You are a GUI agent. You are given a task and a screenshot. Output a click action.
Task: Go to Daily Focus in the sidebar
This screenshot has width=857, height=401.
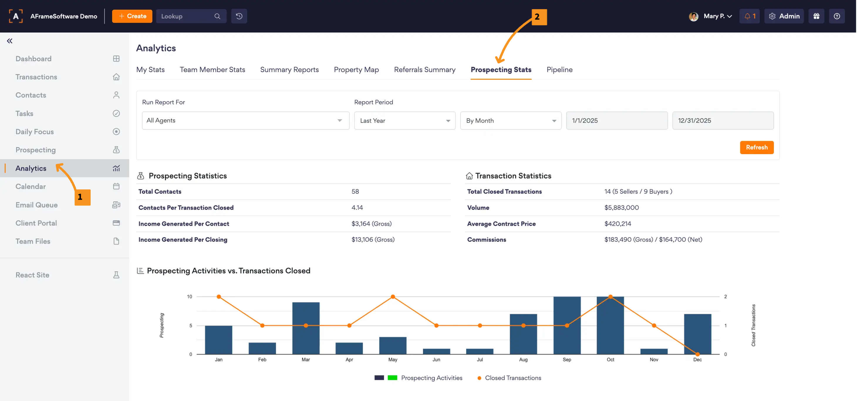[x=35, y=132]
